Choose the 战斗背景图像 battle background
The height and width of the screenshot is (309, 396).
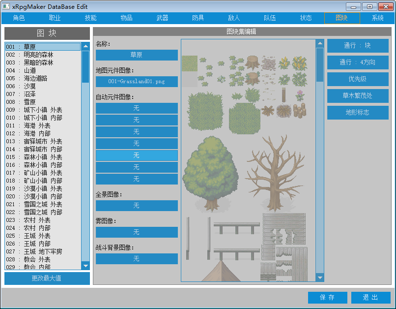[x=137, y=259]
